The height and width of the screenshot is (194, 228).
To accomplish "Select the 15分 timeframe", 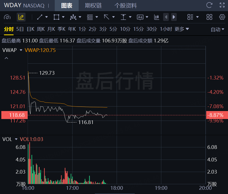I will tap(138, 29).
